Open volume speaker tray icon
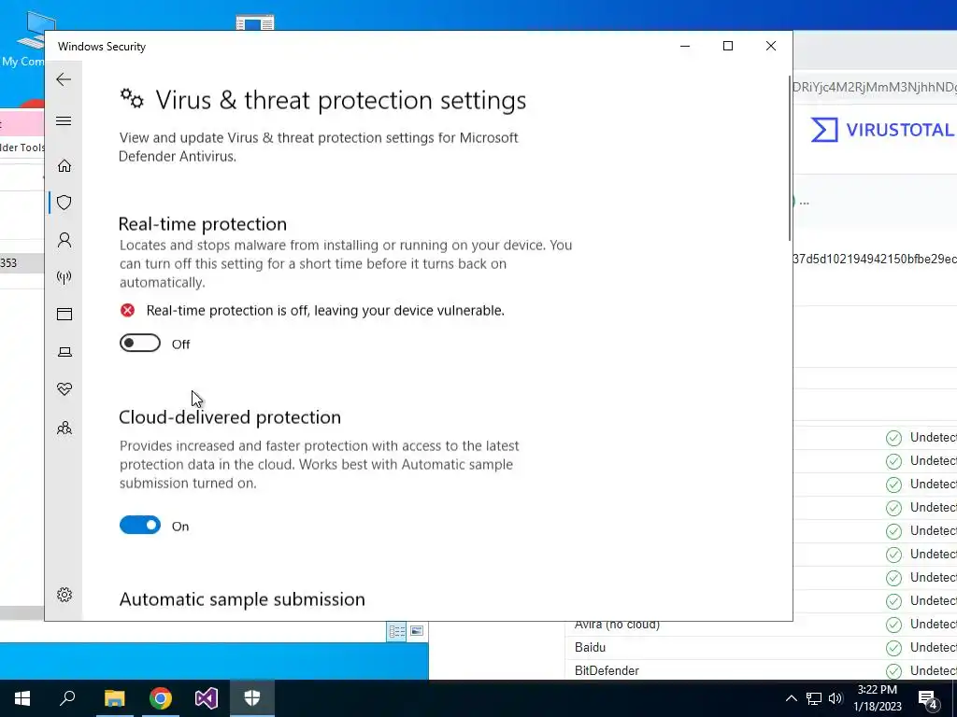The width and height of the screenshot is (957, 717). pyautogui.click(x=836, y=698)
